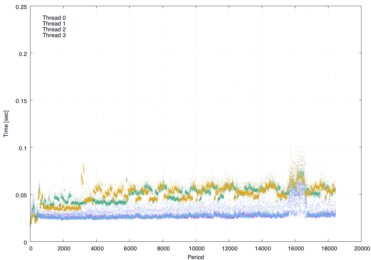371x260 pixels.
Task: Click the 20000 x-axis tick label
Action: [x=361, y=248]
